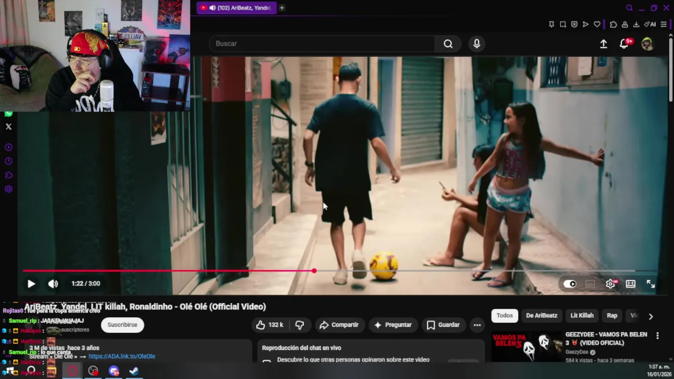Select the AriBeatz, Yandel browser tab
Image resolution: width=674 pixels, height=379 pixels.
[236, 8]
